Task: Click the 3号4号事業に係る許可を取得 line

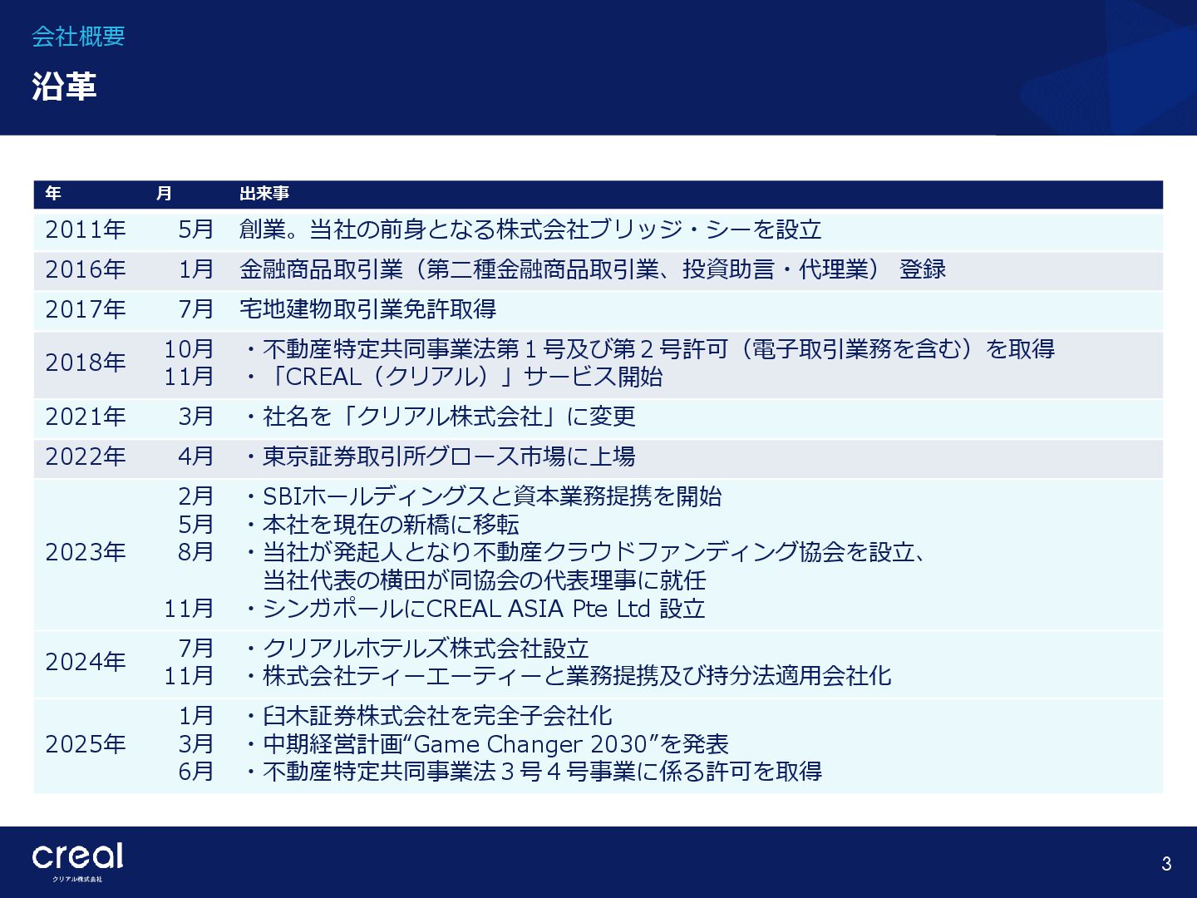Action: [x=533, y=772]
